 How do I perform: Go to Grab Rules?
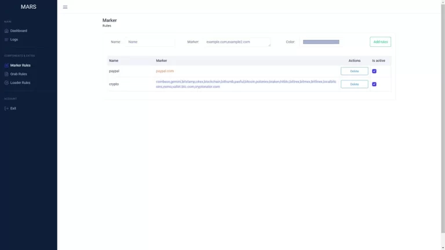(x=19, y=74)
